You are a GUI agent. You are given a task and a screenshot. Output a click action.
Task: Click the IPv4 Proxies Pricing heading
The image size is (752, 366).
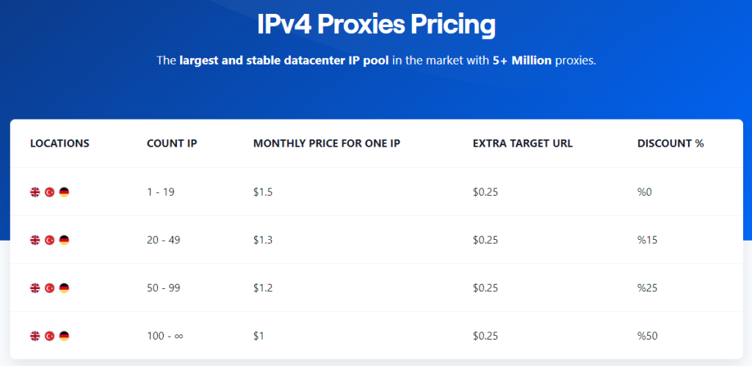tap(376, 26)
